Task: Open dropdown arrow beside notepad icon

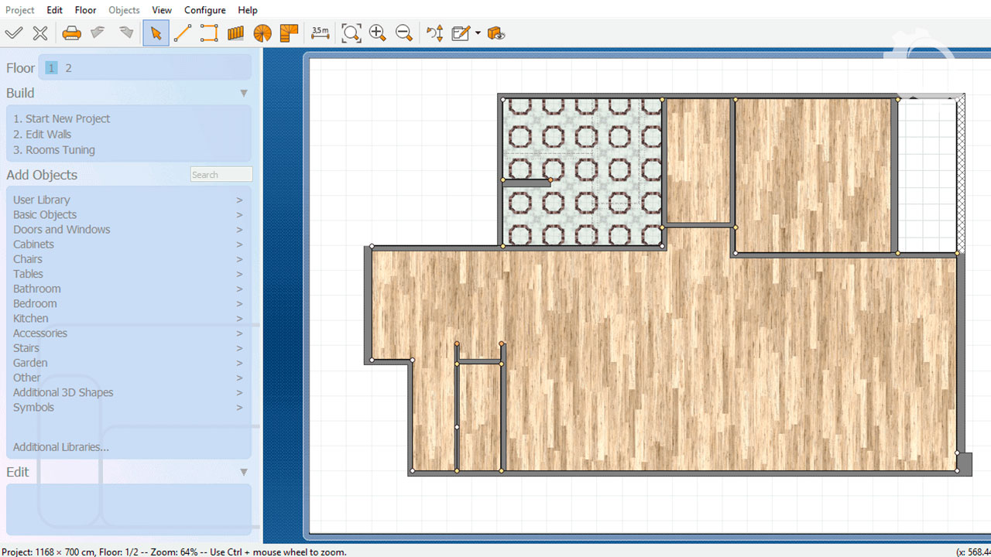Action: click(478, 33)
